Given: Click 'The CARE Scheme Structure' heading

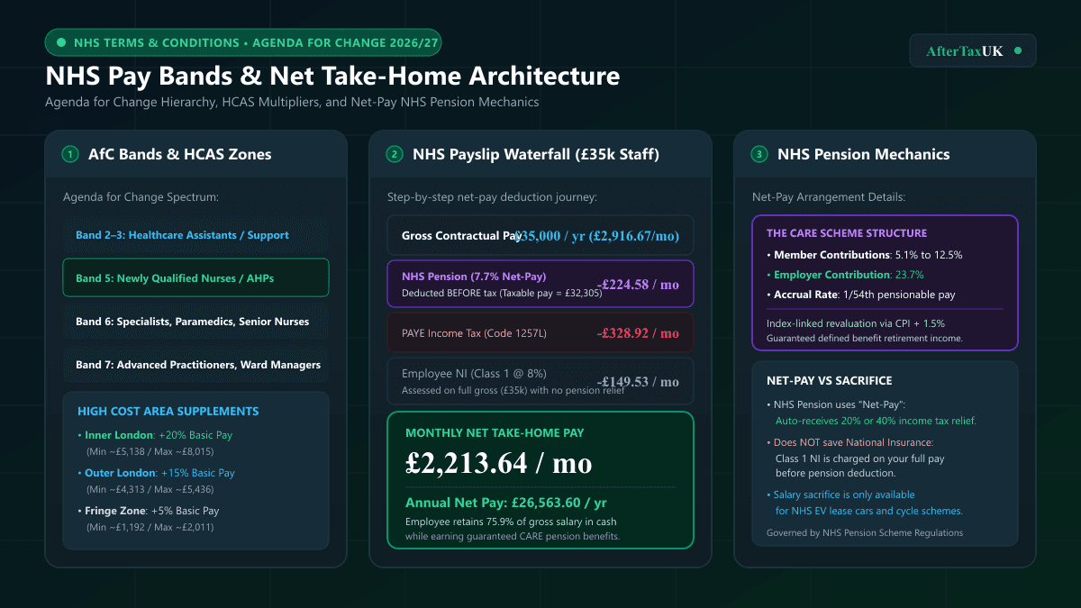Looking at the screenshot, I should point(847,233).
